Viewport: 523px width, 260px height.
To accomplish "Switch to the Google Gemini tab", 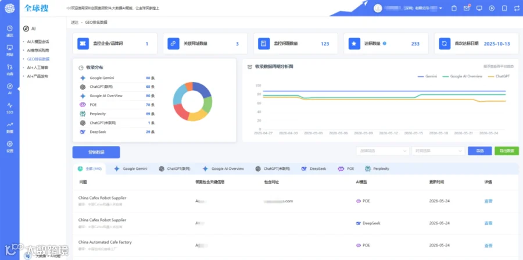I will pos(130,169).
